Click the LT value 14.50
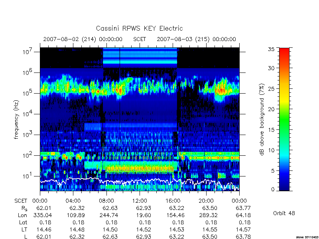This screenshot has height=239, width=319. click(110, 230)
